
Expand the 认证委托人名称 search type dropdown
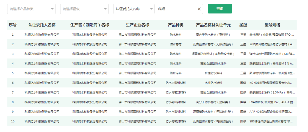click(x=134, y=9)
